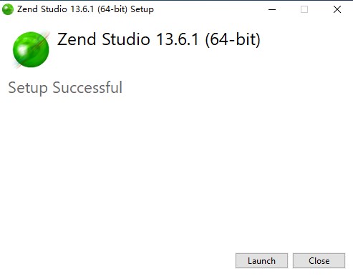
Task: Click the large green Zend sphere logo
Action: [x=31, y=49]
